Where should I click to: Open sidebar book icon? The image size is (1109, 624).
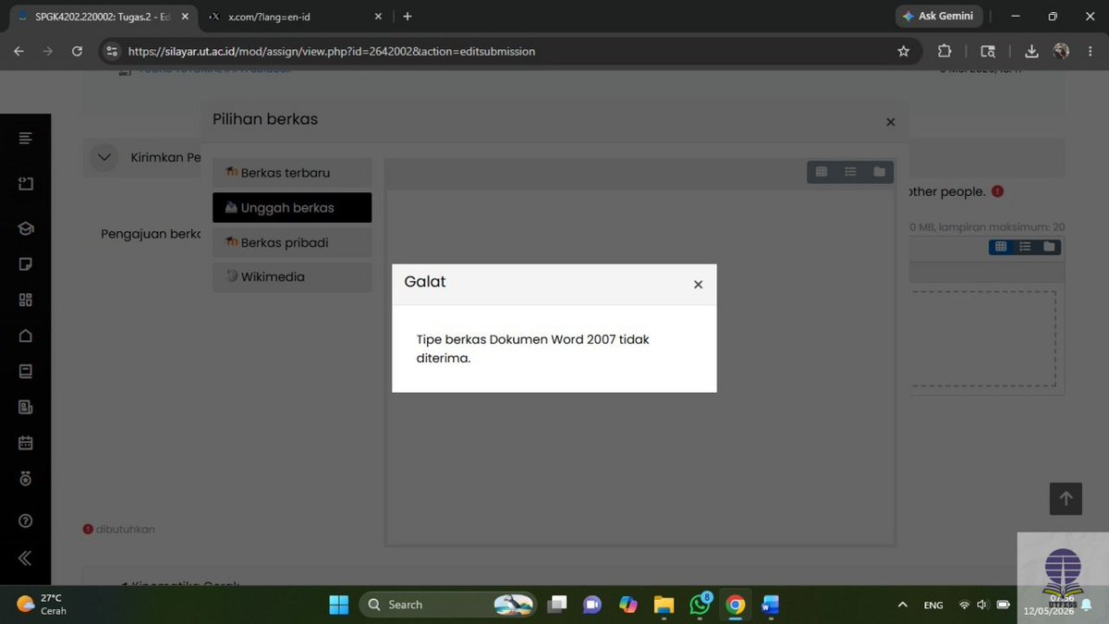[x=25, y=372]
